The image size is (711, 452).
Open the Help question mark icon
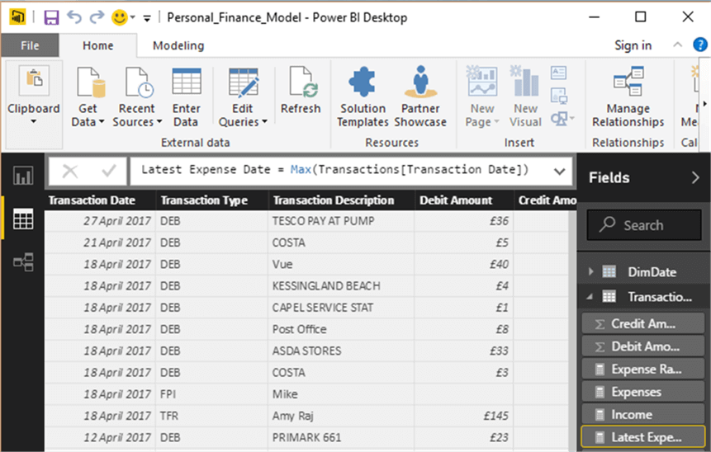pyautogui.click(x=700, y=45)
